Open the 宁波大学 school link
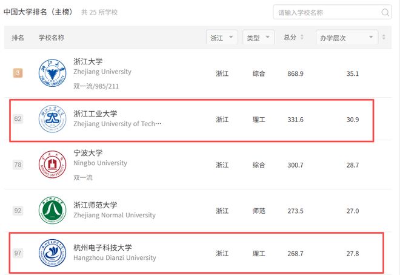Viewport: 400px width, 275px height. [88, 152]
